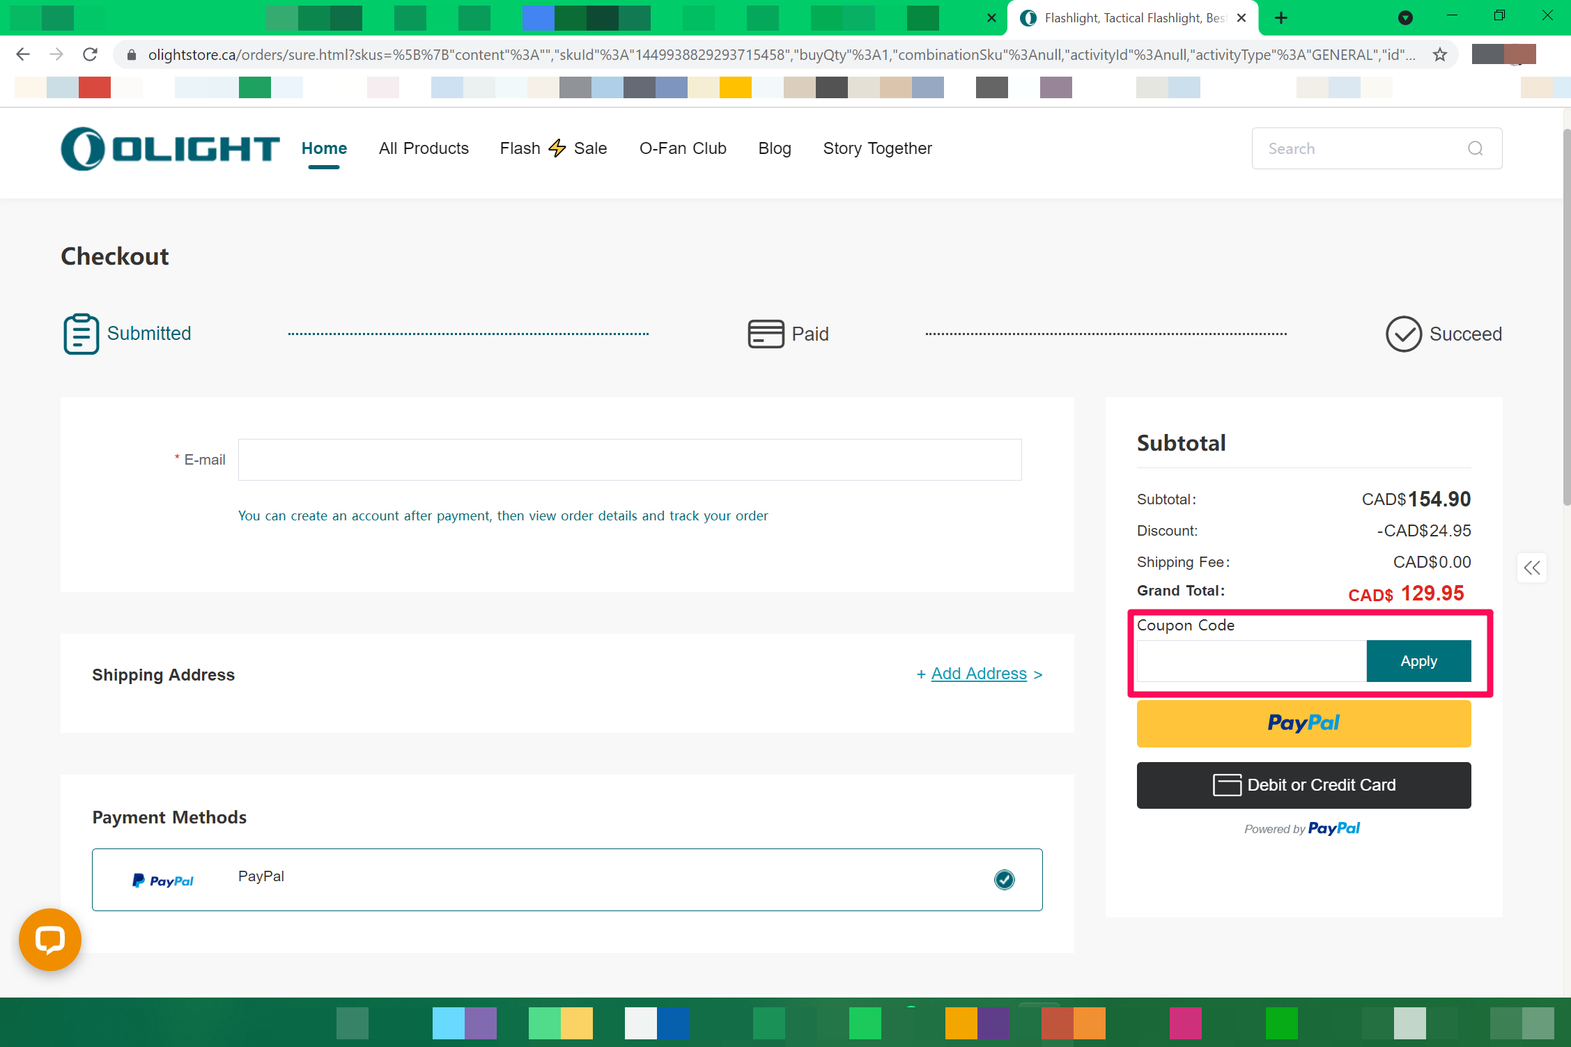
Task: Pay with Debit or Credit Card
Action: click(x=1303, y=785)
